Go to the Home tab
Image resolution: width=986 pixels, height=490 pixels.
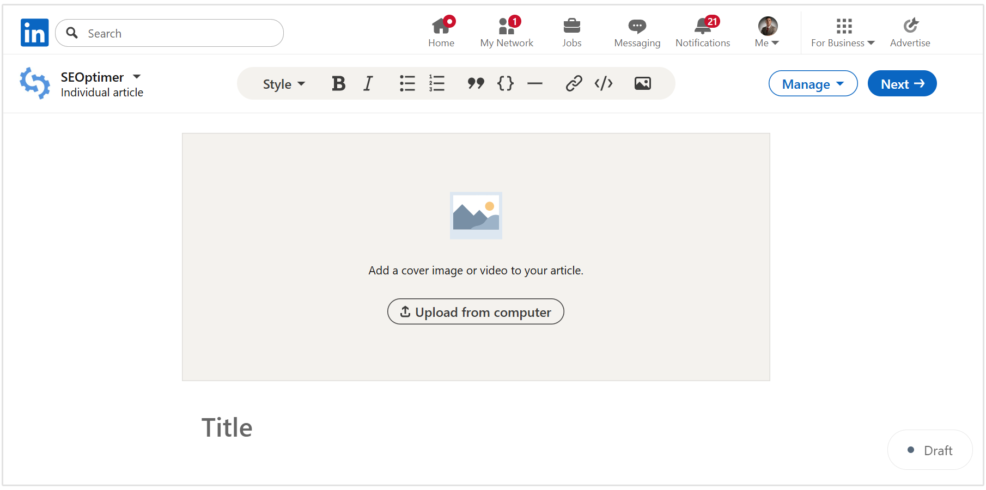(x=441, y=32)
